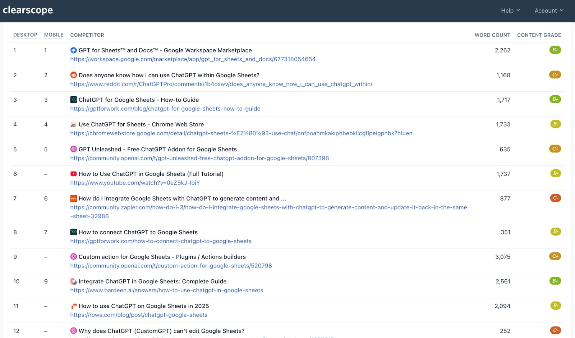Click the Word Count column header
This screenshot has width=575, height=338.
[x=492, y=35]
